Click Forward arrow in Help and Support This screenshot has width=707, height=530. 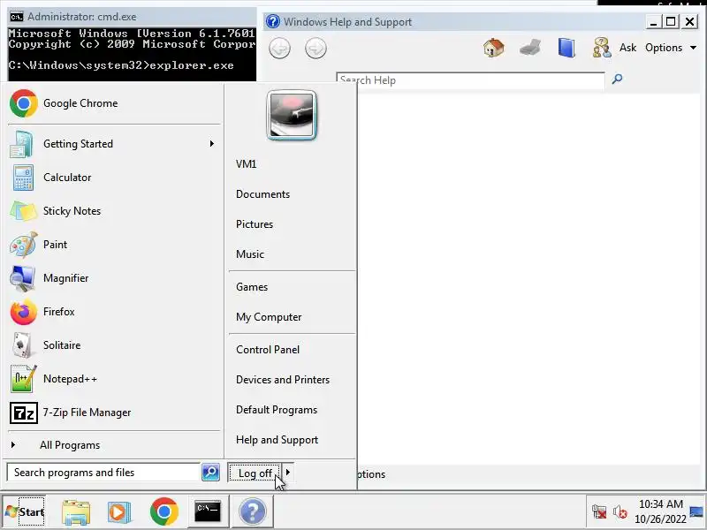(x=315, y=49)
